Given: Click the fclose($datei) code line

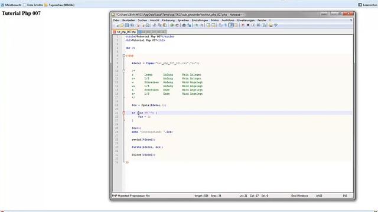Looking at the screenshot, I should pyautogui.click(x=144, y=155).
